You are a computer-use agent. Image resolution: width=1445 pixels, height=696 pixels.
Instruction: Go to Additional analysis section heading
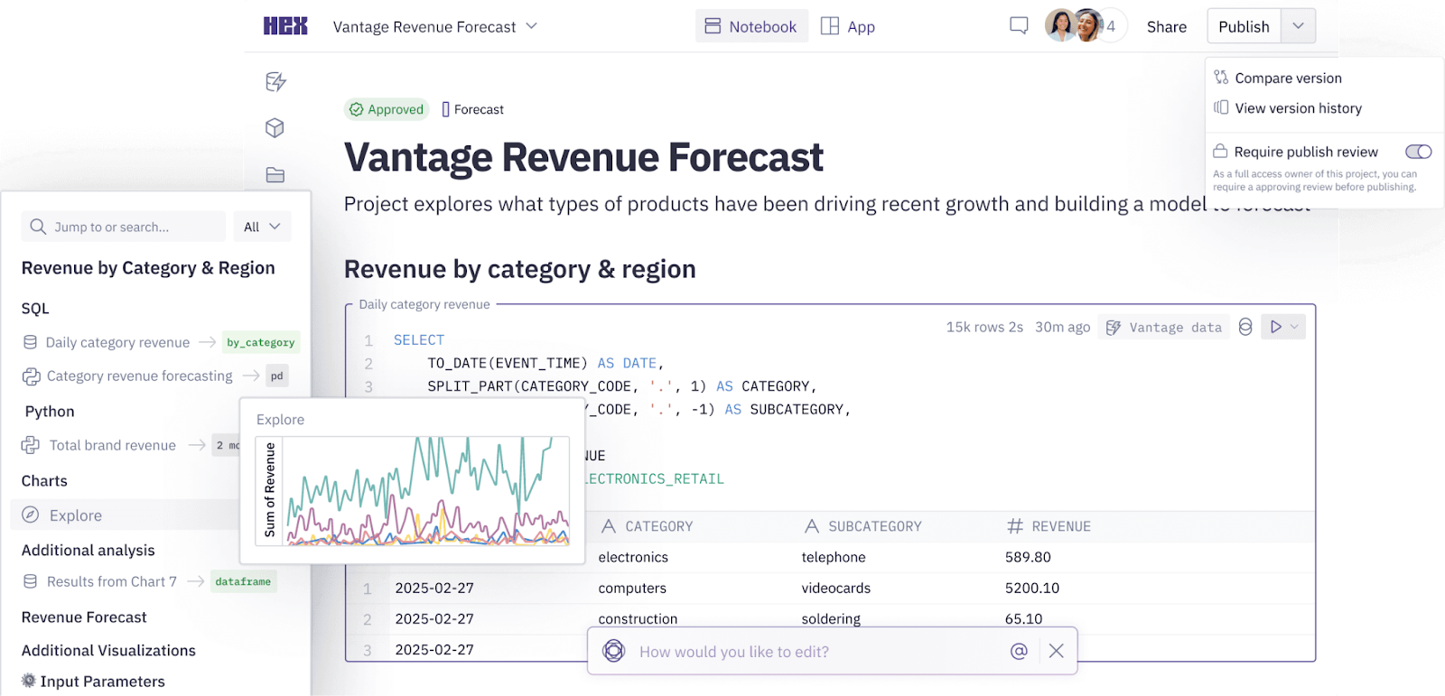tap(88, 550)
